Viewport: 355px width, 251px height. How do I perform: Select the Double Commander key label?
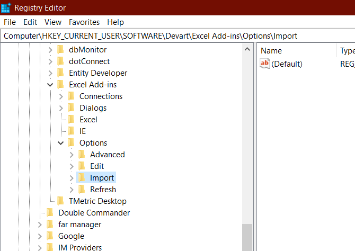(94, 213)
